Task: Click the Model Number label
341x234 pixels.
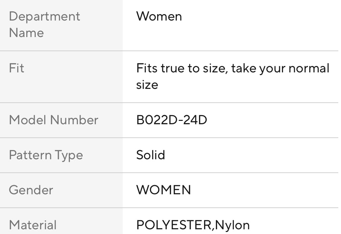Action: (54, 120)
